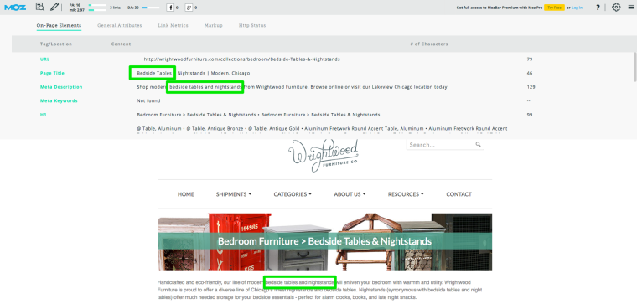Click the Log in link in MozBar
Image resolution: width=637 pixels, height=304 pixels.
point(577,8)
